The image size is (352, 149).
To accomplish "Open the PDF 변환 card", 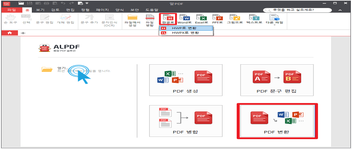I will 277,121.
